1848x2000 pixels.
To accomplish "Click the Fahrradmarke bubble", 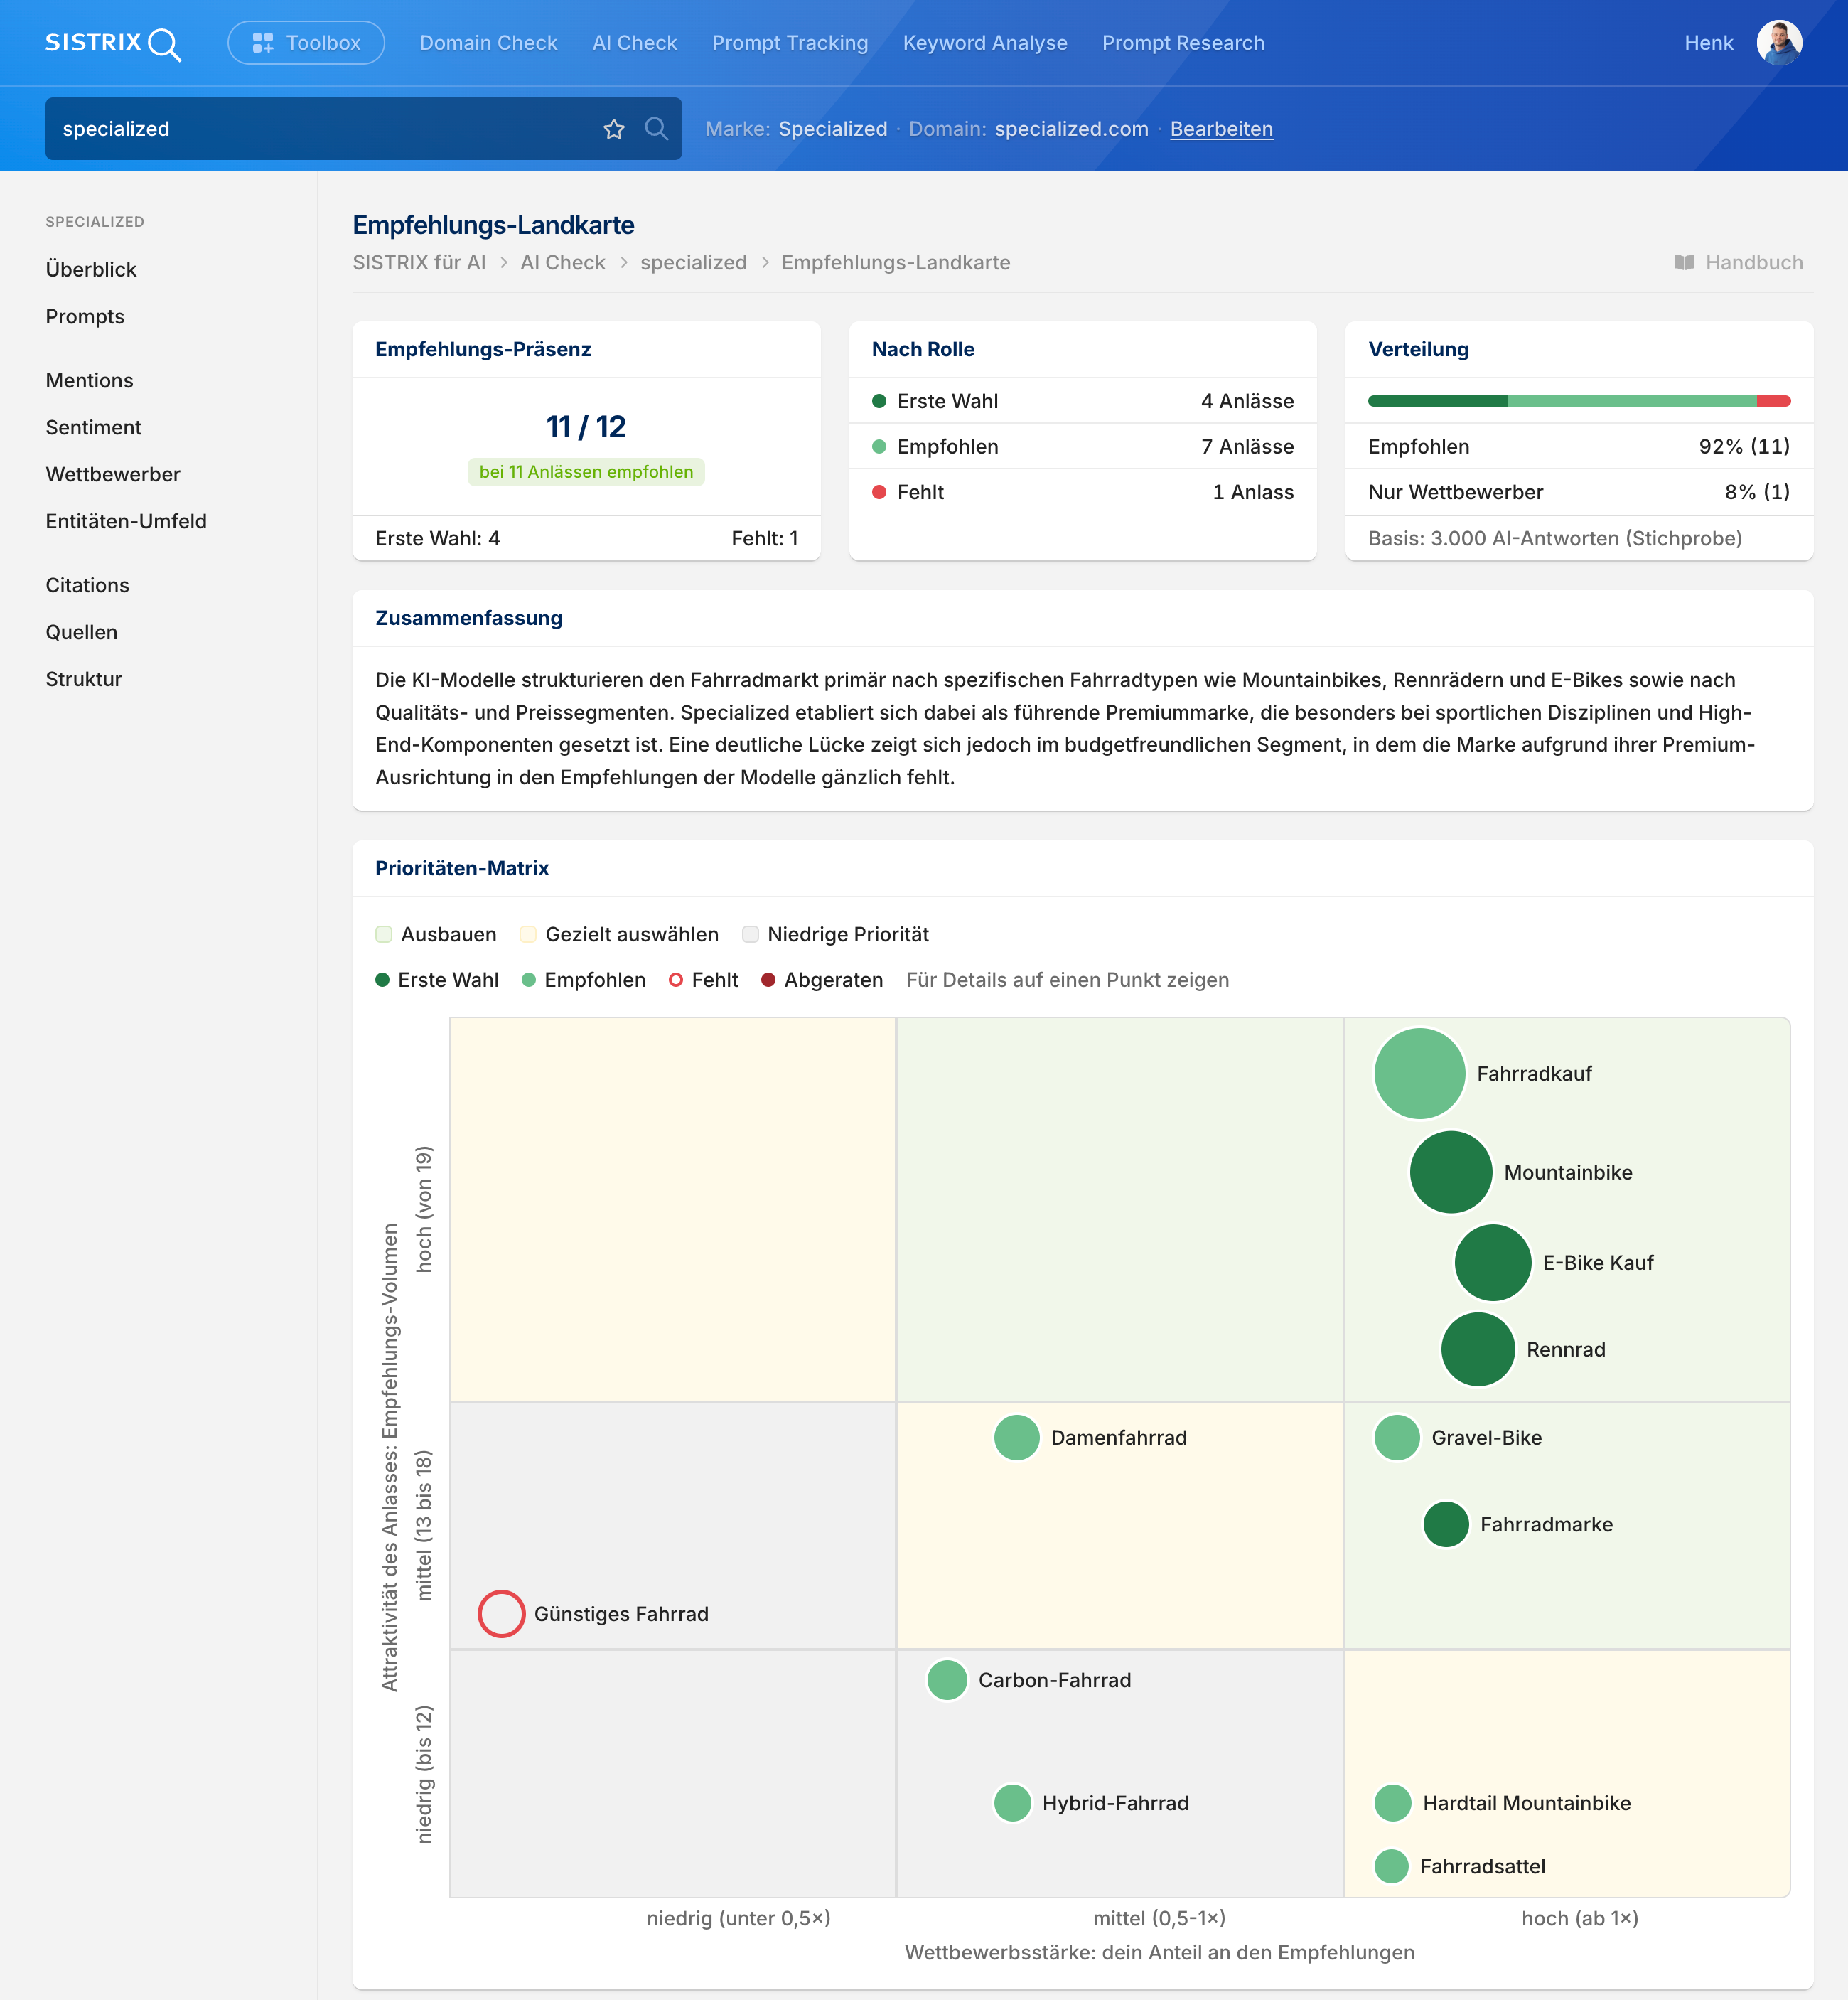I will click(x=1445, y=1525).
